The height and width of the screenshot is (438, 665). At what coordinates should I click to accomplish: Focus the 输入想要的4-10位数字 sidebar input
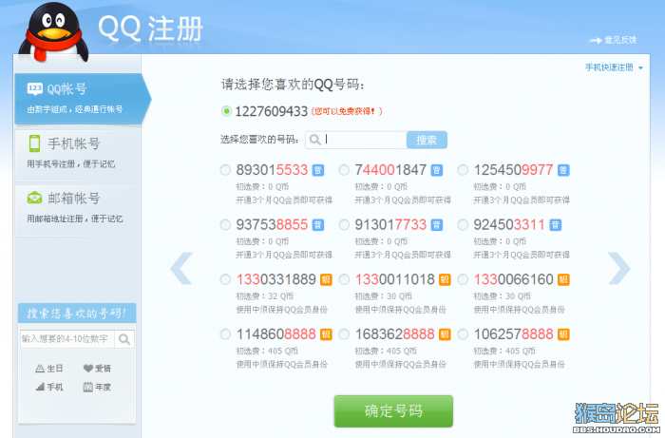click(66, 339)
